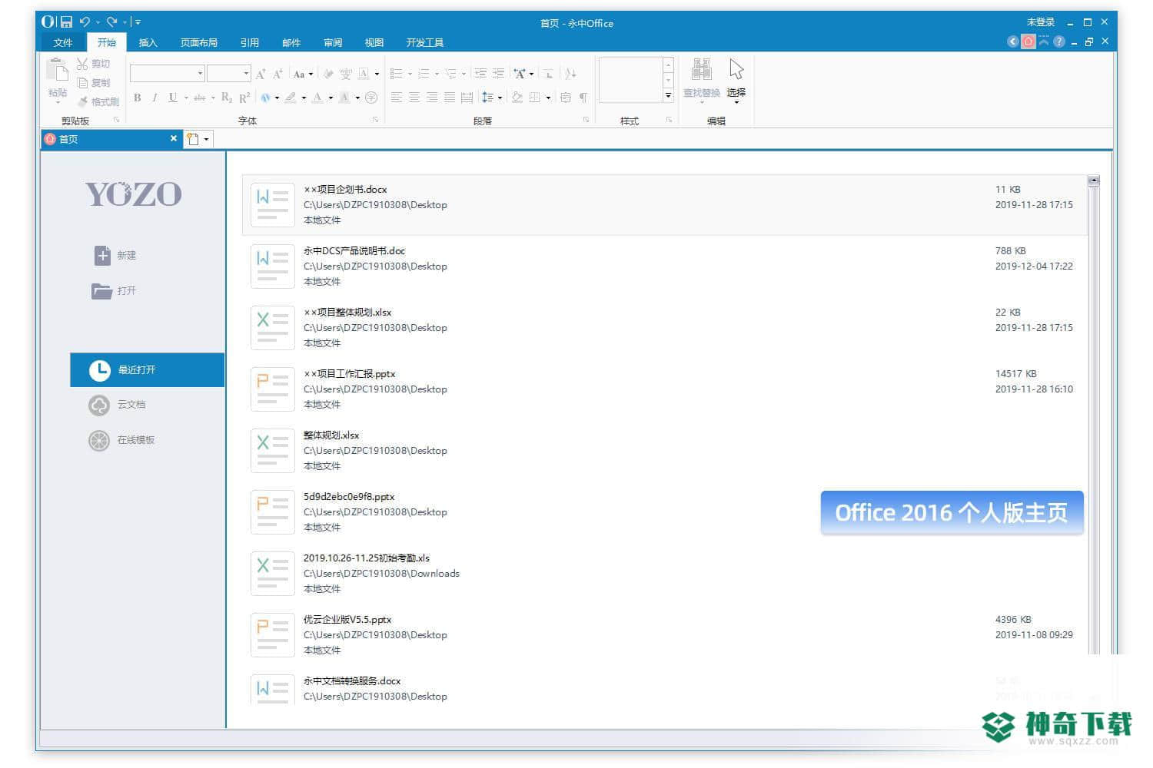Switch to the References (引用) tab
Screen dimensions: 1153x768
tap(250, 42)
